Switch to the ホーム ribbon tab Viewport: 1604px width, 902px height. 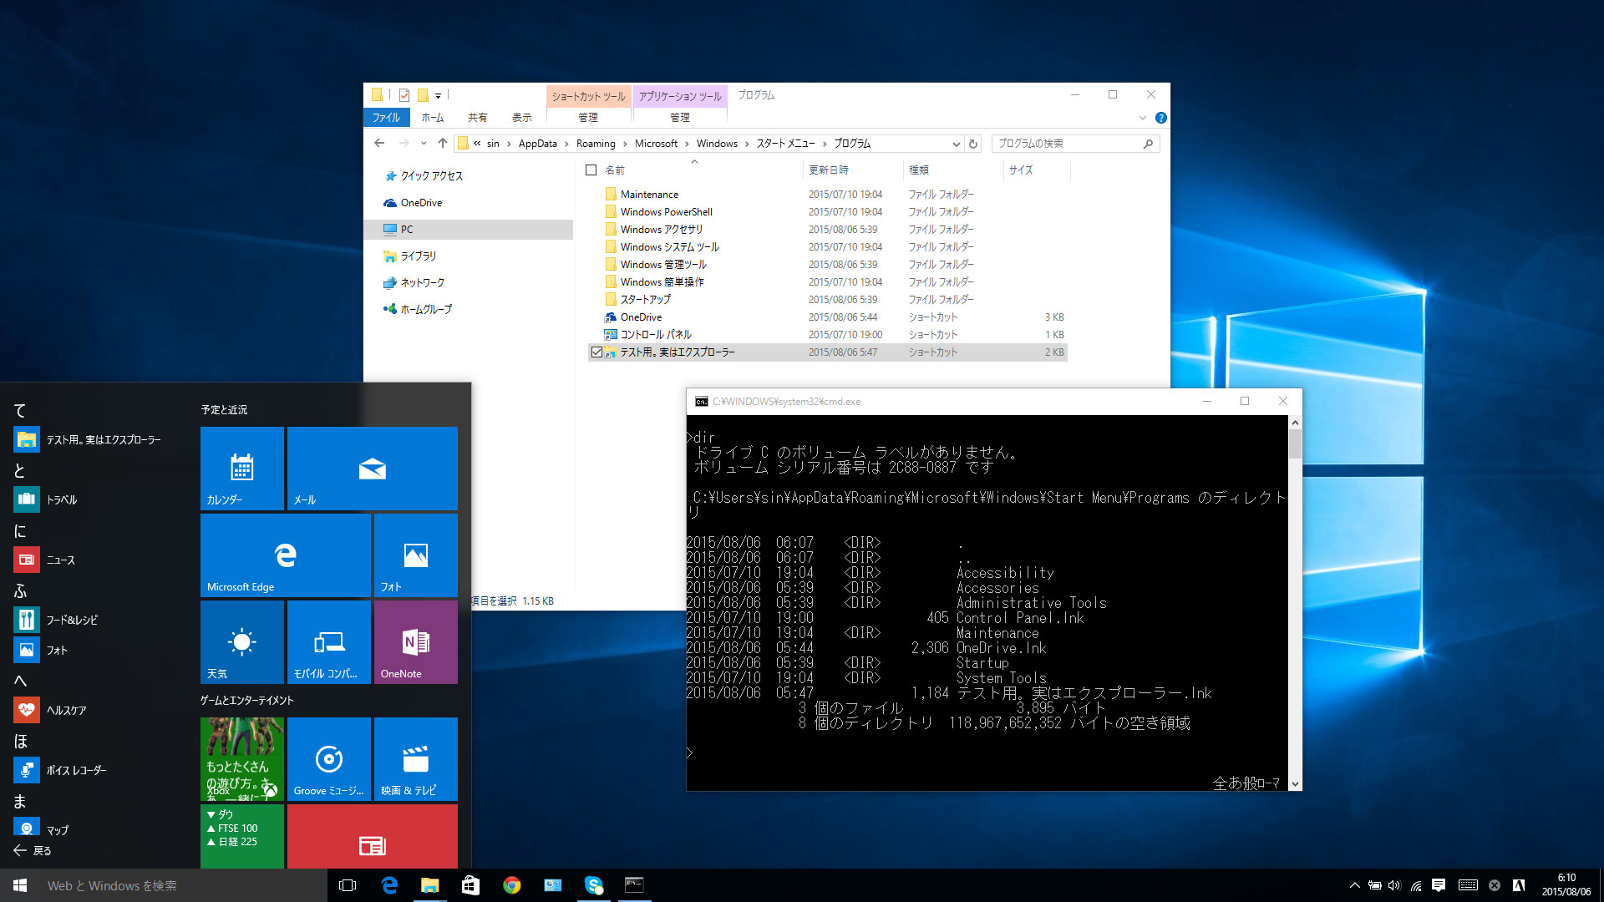pyautogui.click(x=433, y=118)
